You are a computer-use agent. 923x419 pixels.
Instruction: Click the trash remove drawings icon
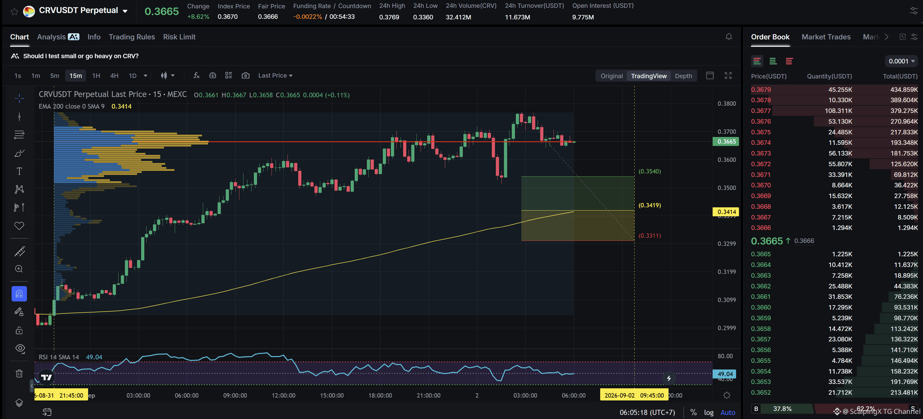19,374
